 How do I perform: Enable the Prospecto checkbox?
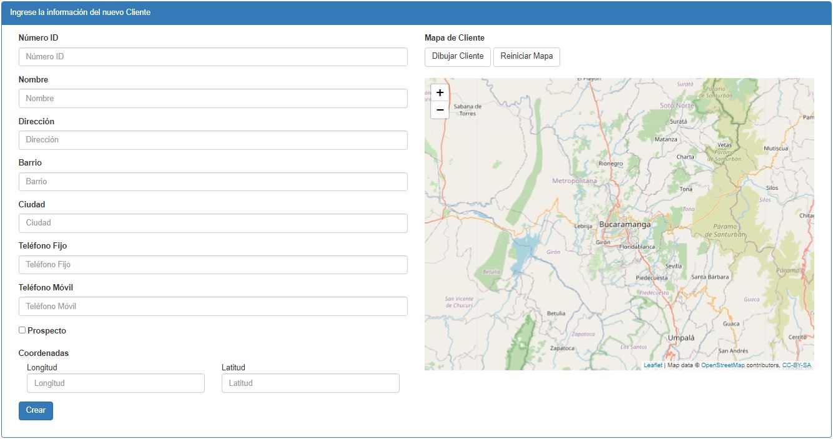[x=22, y=330]
